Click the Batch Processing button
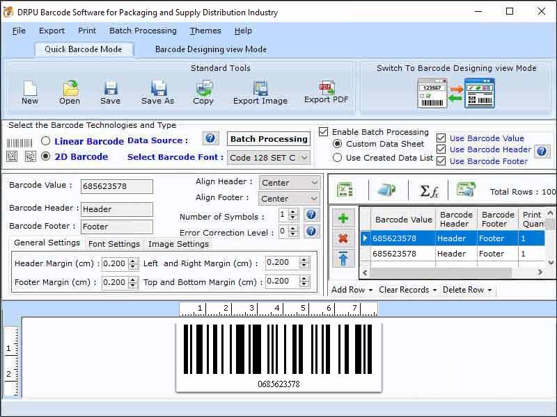 point(268,139)
